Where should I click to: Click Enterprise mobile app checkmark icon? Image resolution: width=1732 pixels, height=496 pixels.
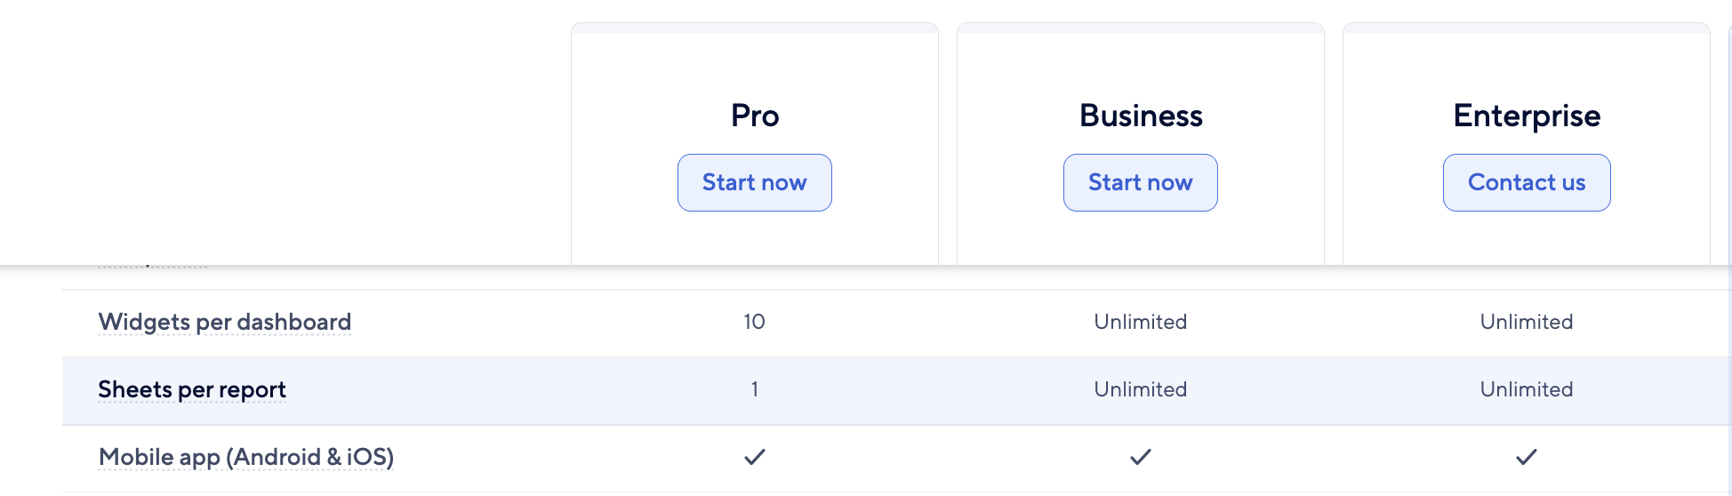tap(1527, 457)
